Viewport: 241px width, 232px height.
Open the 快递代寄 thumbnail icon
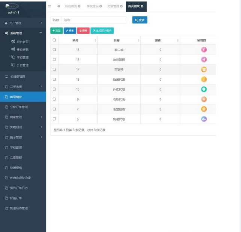204,79
